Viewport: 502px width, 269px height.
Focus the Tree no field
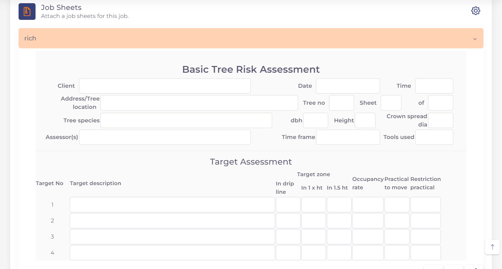(x=341, y=103)
